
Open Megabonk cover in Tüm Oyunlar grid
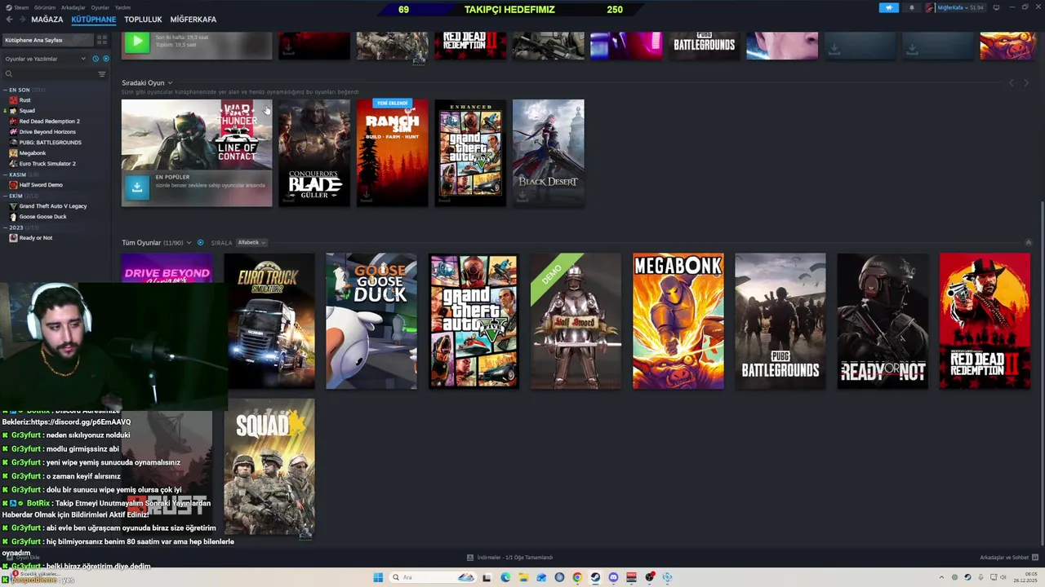tap(678, 321)
